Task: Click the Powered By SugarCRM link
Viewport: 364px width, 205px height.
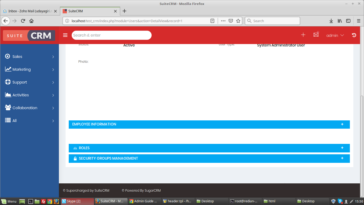Action: tap(141, 191)
